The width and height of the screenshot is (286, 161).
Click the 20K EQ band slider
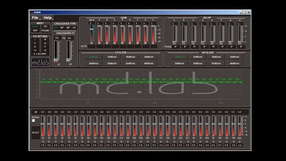[240, 126]
